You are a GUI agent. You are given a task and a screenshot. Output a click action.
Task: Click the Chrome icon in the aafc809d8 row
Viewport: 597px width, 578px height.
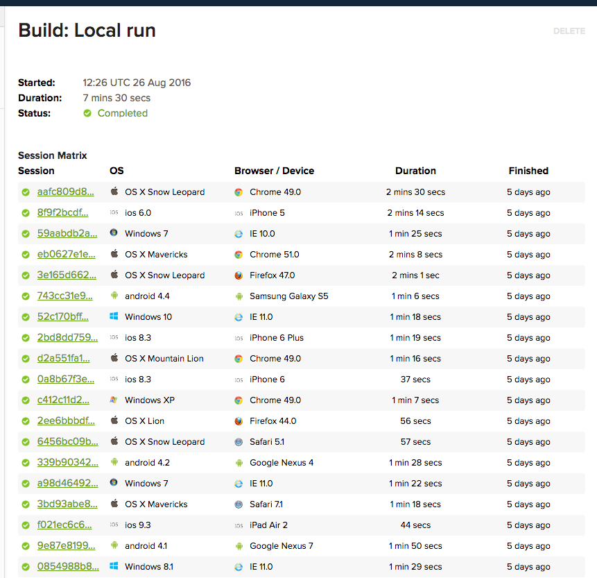point(239,192)
